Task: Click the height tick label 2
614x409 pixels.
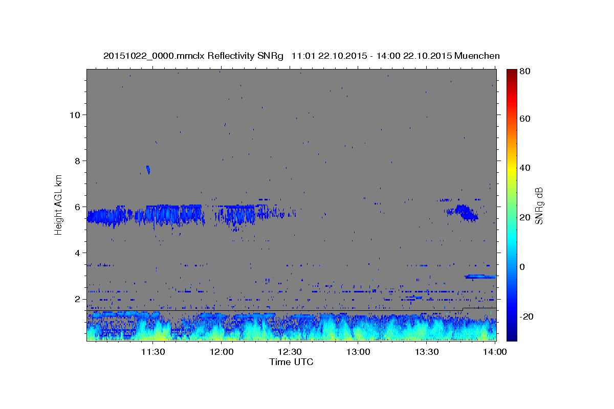Action: (x=78, y=299)
